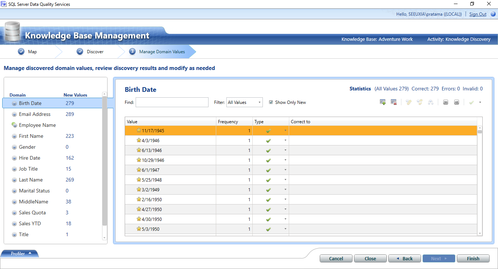Click the Type checkmark in the 3/2/1949 row
The width and height of the screenshot is (498, 269).
(x=268, y=190)
